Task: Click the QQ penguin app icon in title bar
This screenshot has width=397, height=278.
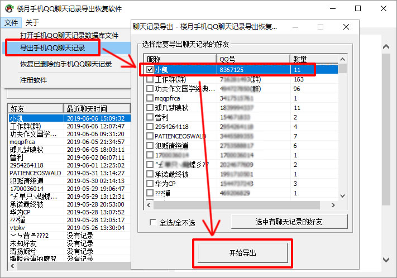Action: click(9, 8)
